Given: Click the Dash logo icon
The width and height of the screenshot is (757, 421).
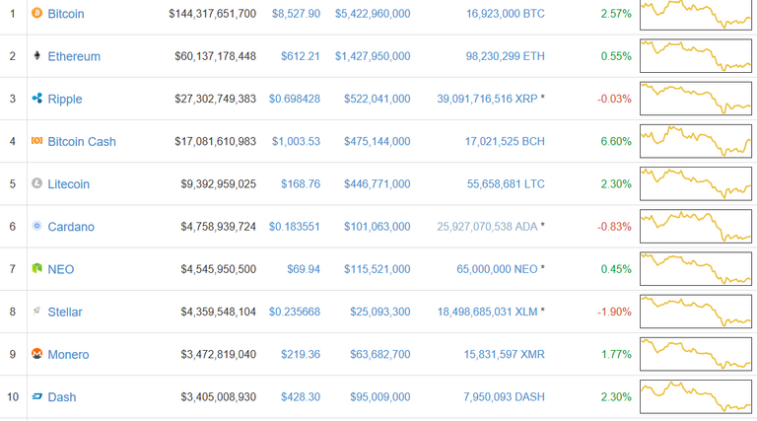Looking at the screenshot, I should [x=36, y=396].
